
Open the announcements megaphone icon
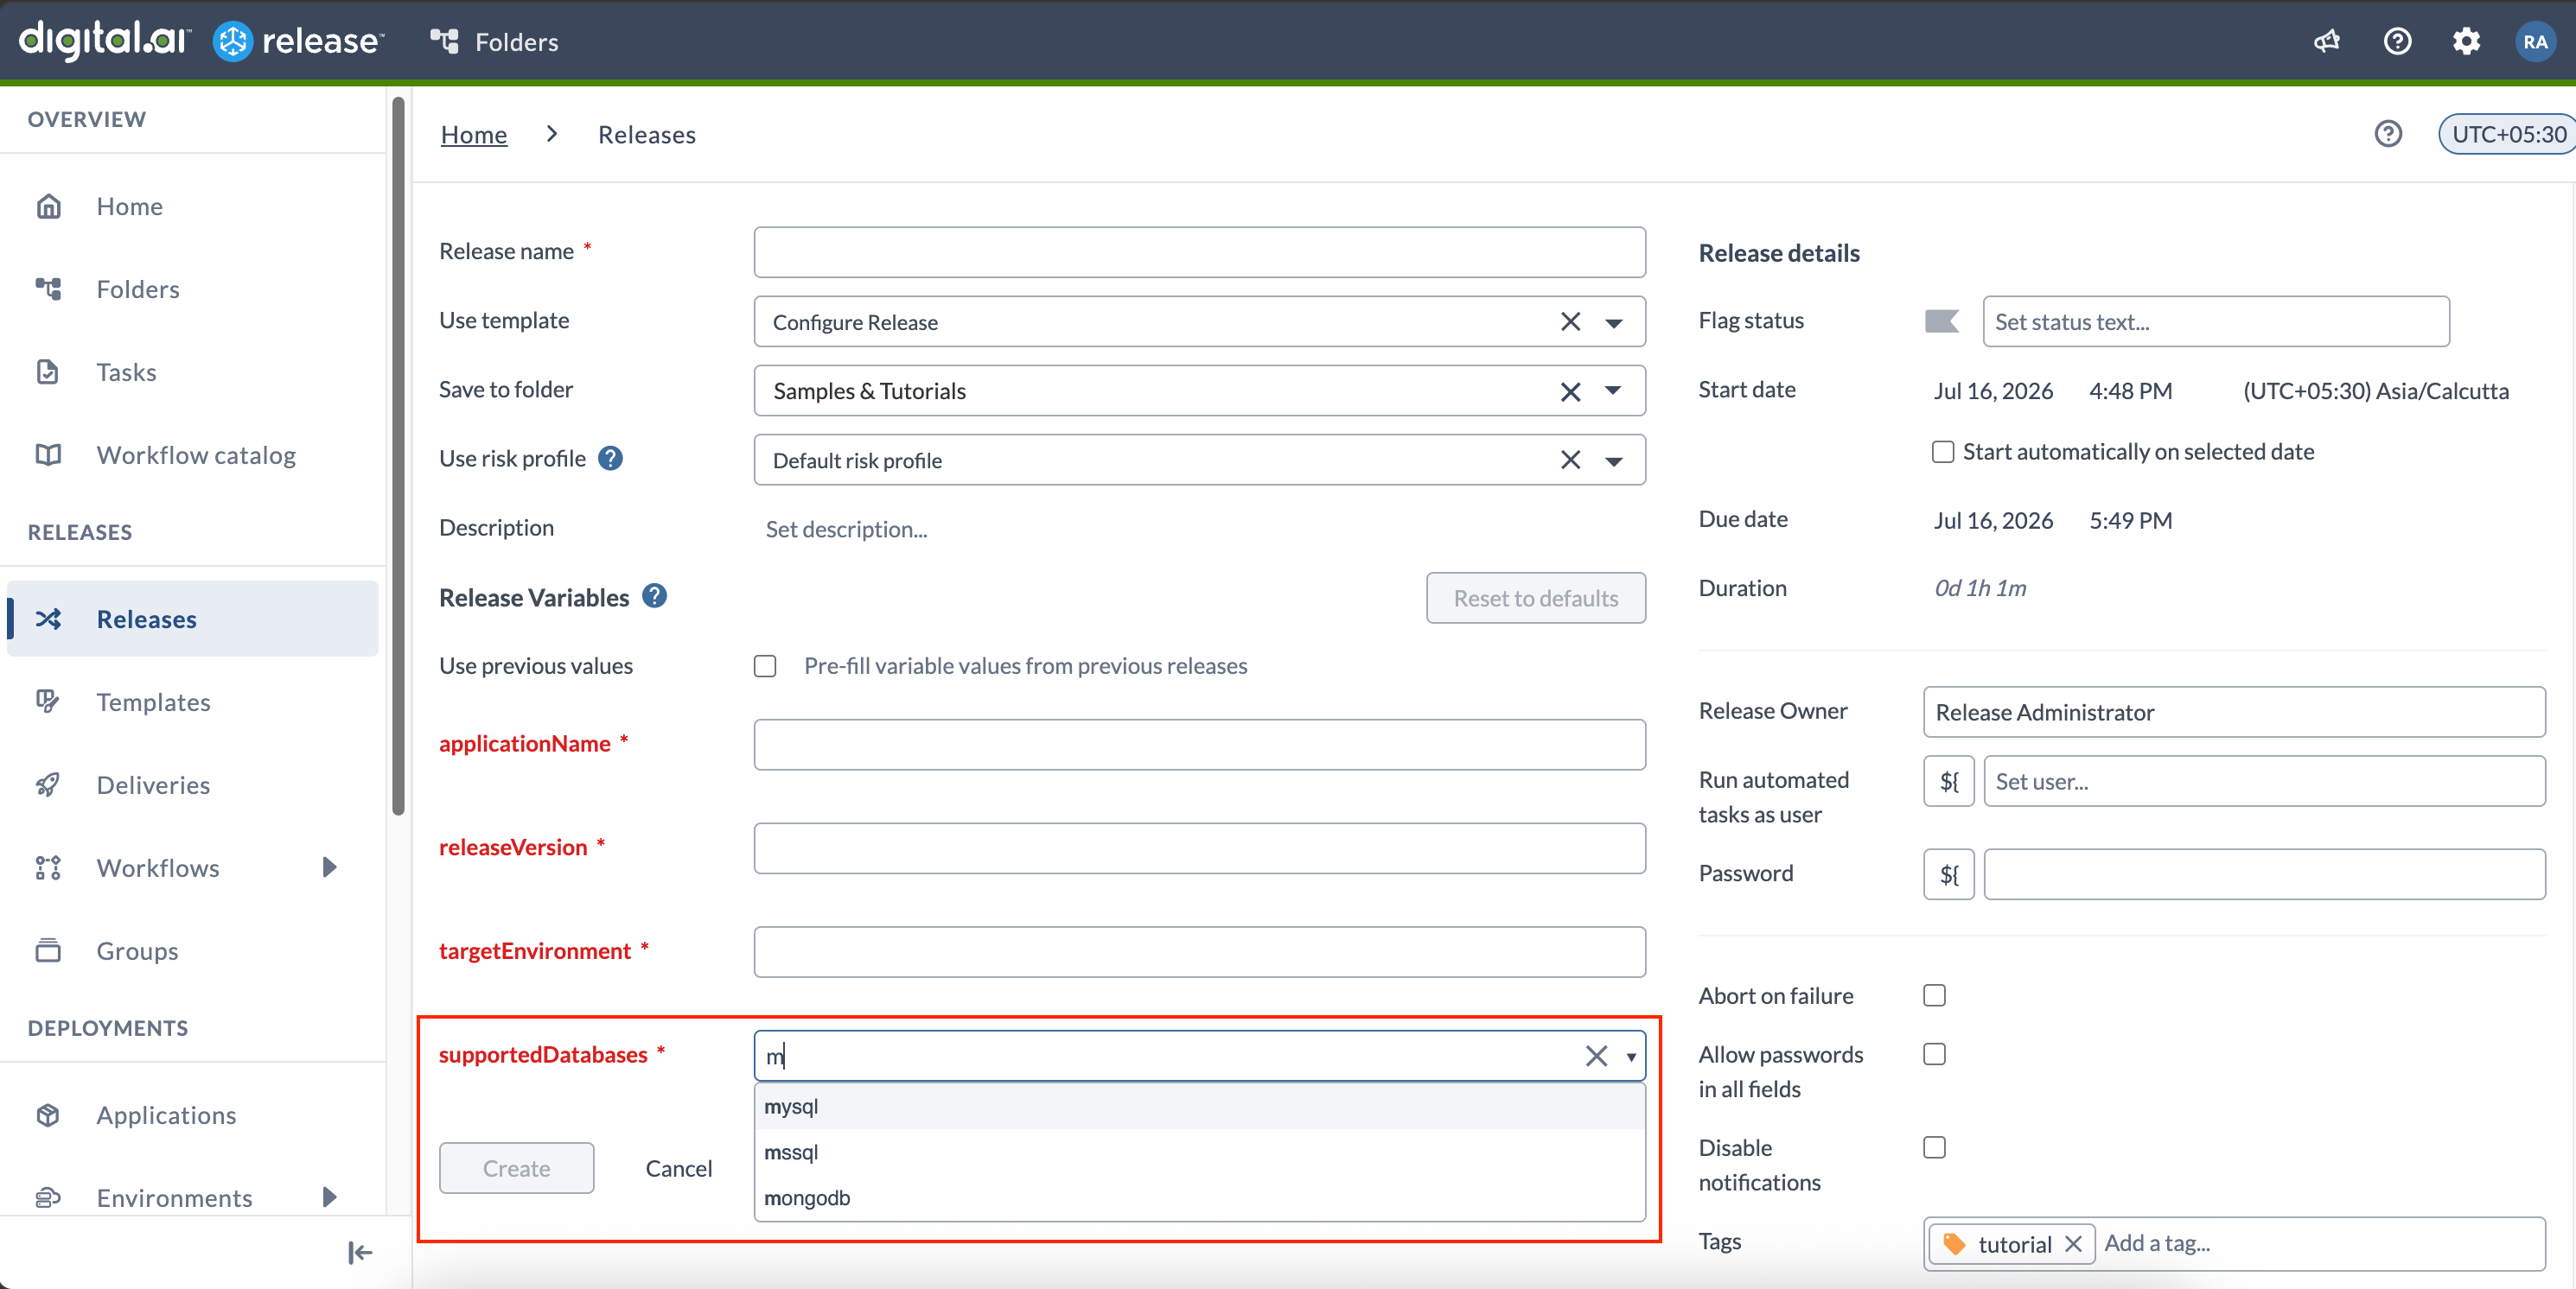[2327, 41]
